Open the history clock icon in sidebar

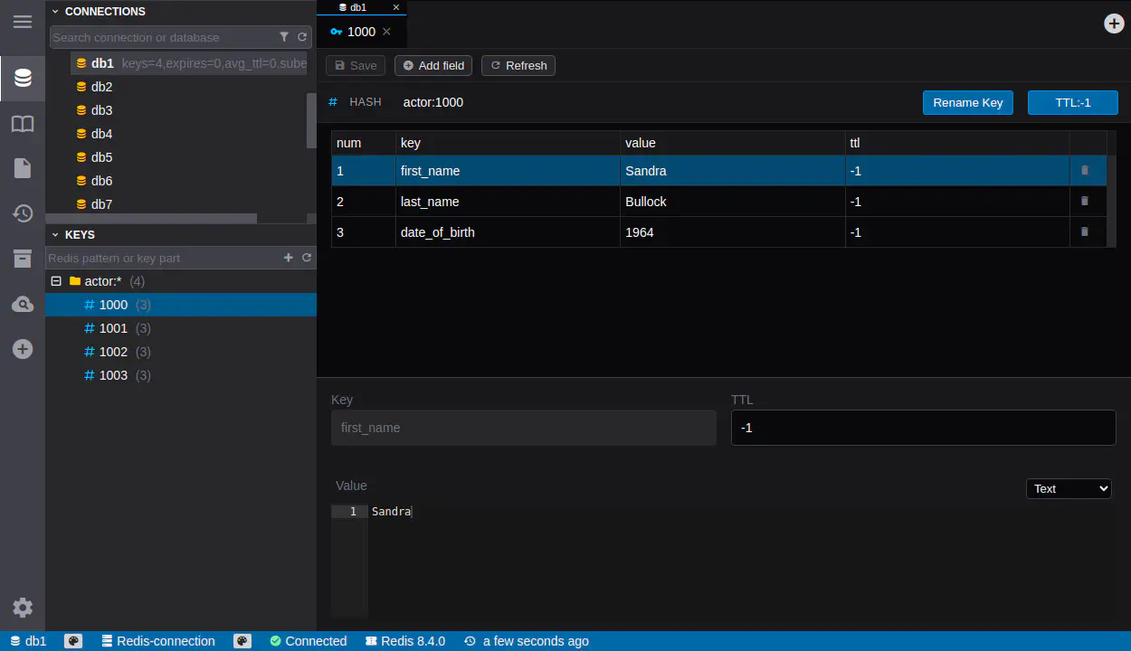pos(23,213)
